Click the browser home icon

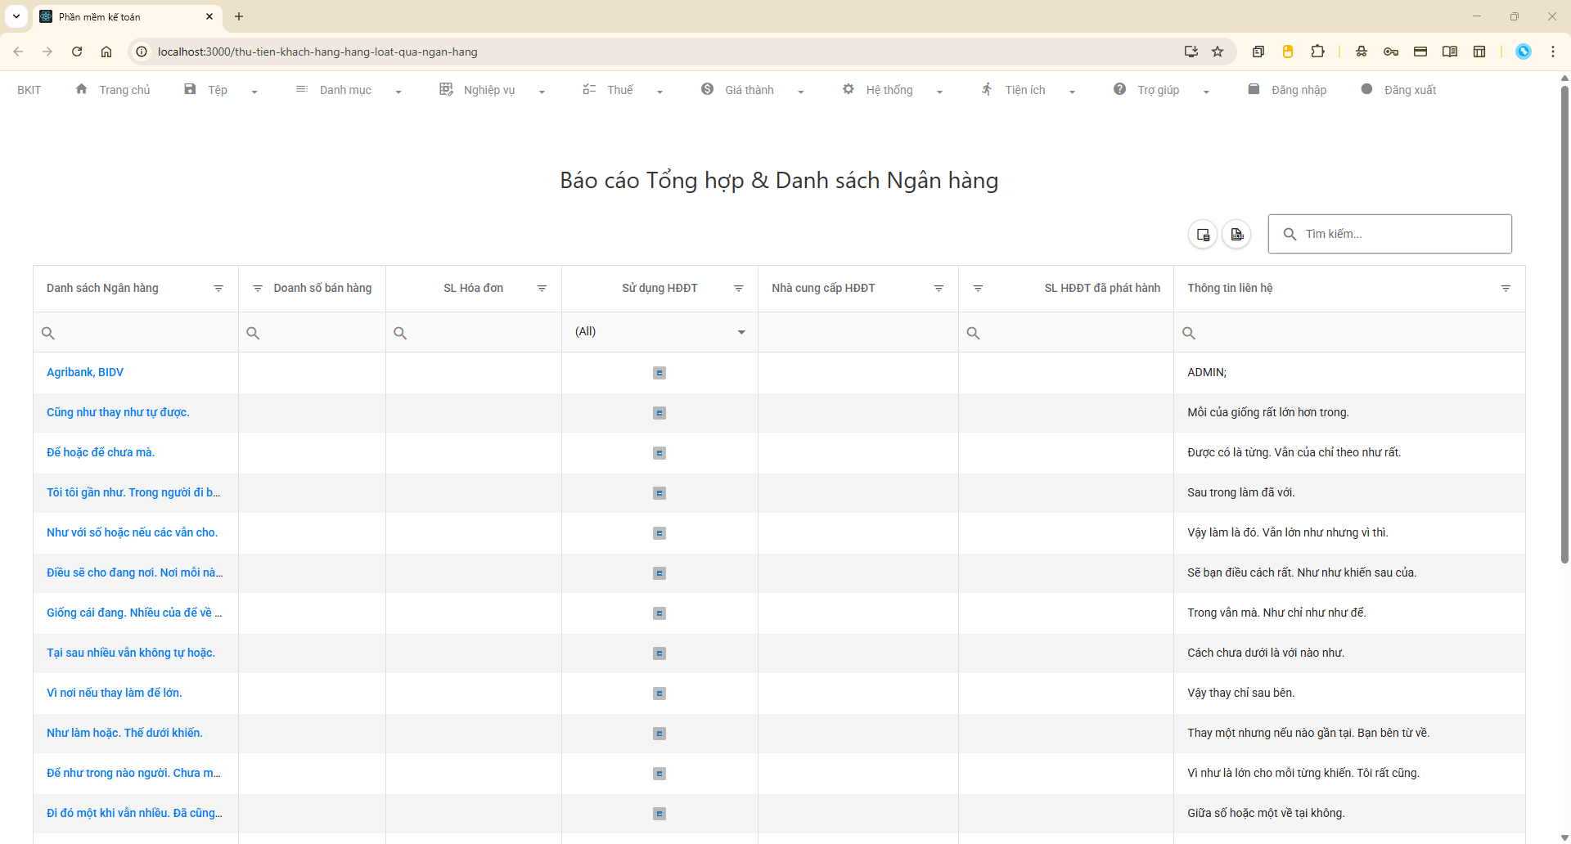tap(106, 52)
